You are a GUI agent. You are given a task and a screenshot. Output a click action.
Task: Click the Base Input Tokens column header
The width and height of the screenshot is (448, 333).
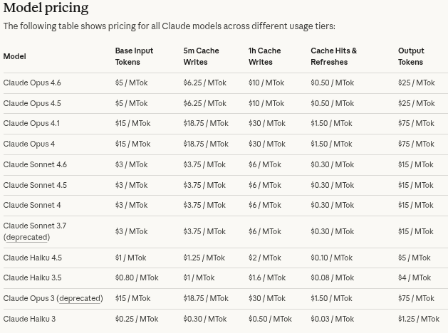point(134,56)
